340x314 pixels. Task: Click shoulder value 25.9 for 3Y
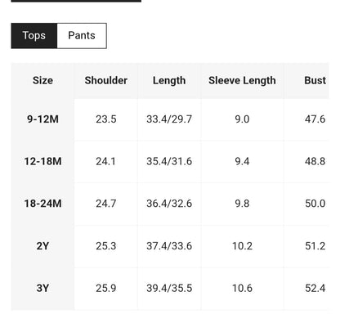(x=106, y=288)
